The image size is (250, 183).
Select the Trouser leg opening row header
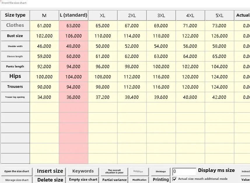click(15, 97)
